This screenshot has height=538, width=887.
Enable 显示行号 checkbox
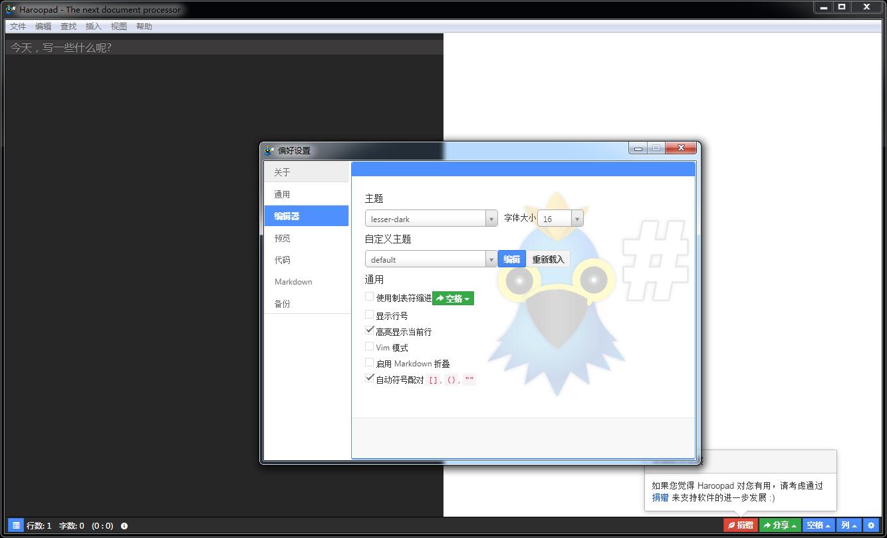point(370,315)
